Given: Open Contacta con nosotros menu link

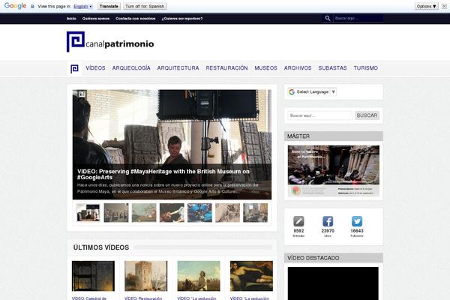Looking at the screenshot, I should [136, 18].
